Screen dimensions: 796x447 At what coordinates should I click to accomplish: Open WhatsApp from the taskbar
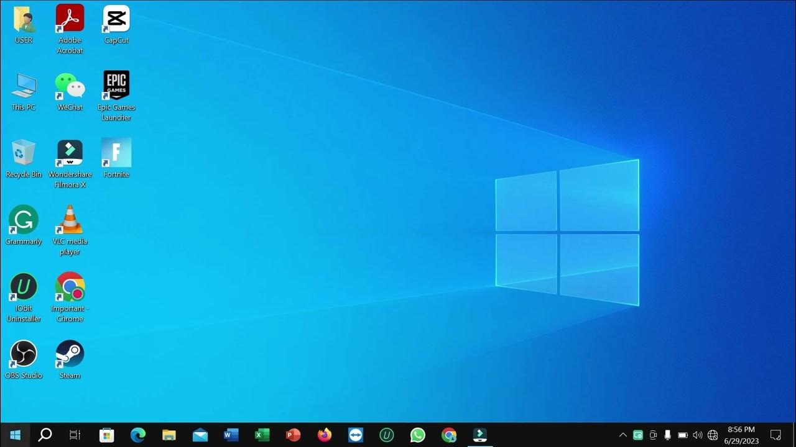pos(418,435)
